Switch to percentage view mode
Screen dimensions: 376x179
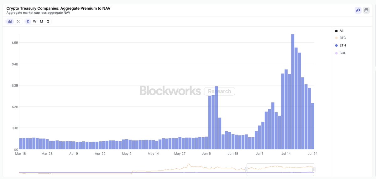pos(18,21)
